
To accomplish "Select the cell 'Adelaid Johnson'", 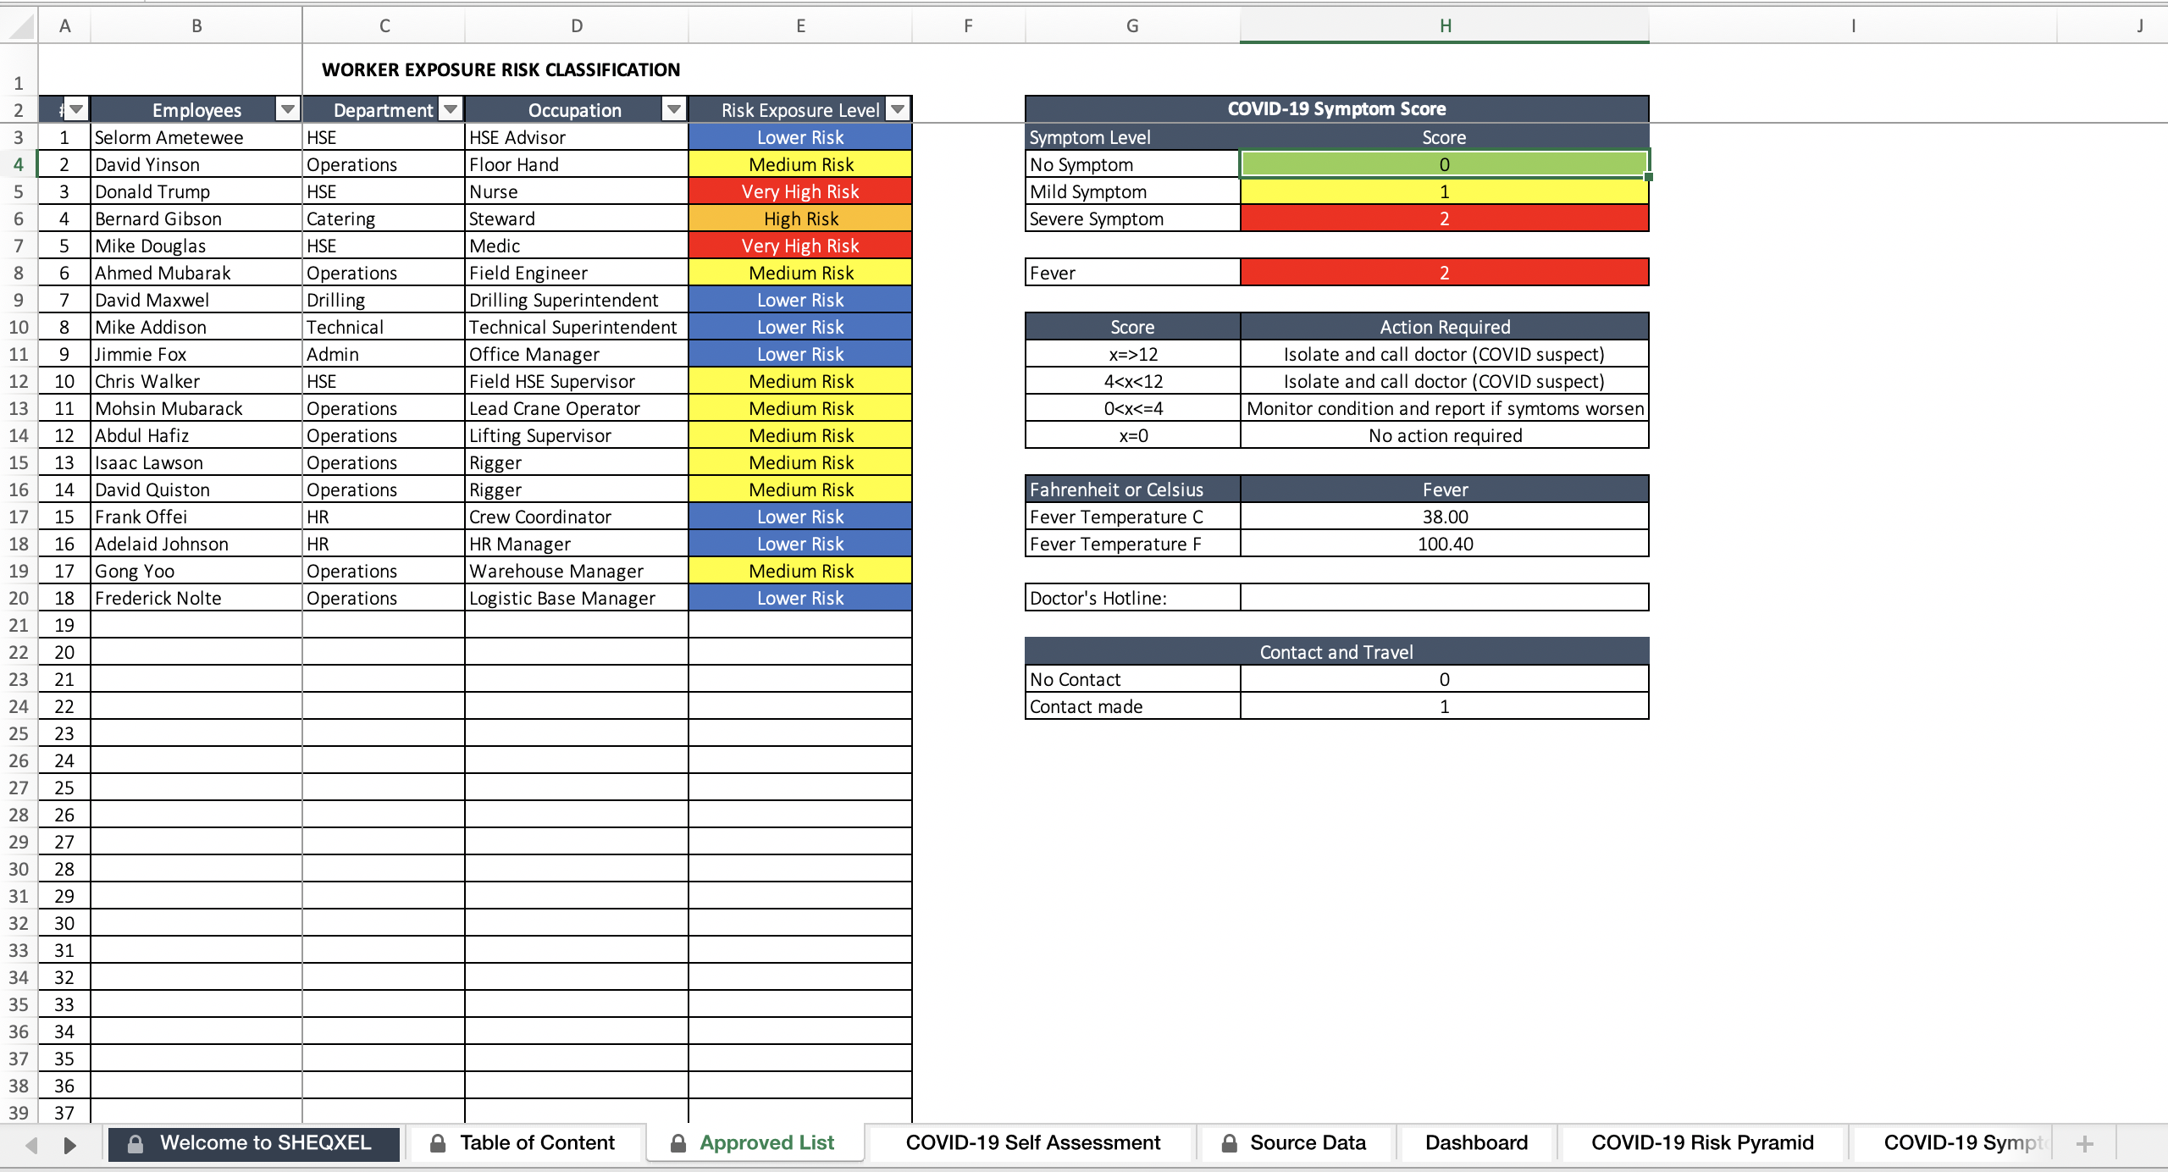I will click(196, 544).
